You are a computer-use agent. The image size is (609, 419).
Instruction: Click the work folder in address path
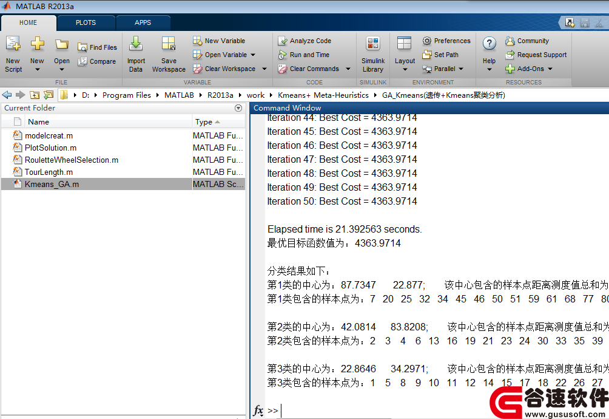point(255,95)
